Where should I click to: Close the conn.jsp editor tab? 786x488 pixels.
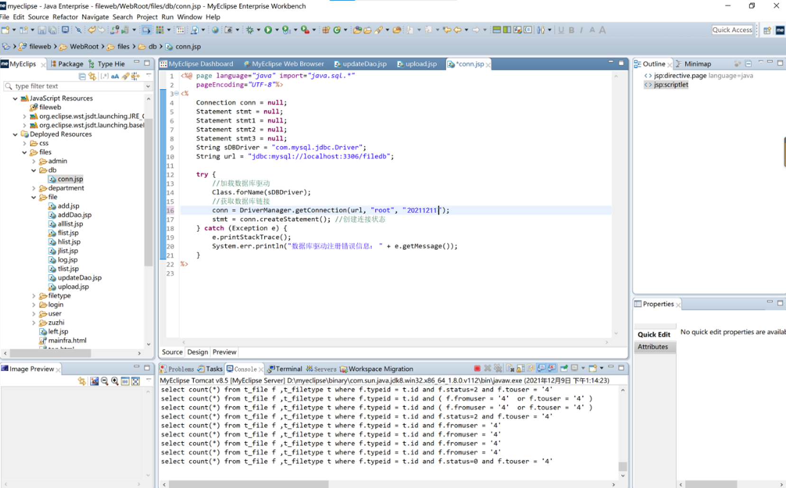click(x=488, y=64)
